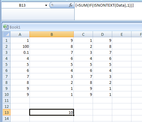Click the fx Insert Function icon
142x122 pixels.
71,5
